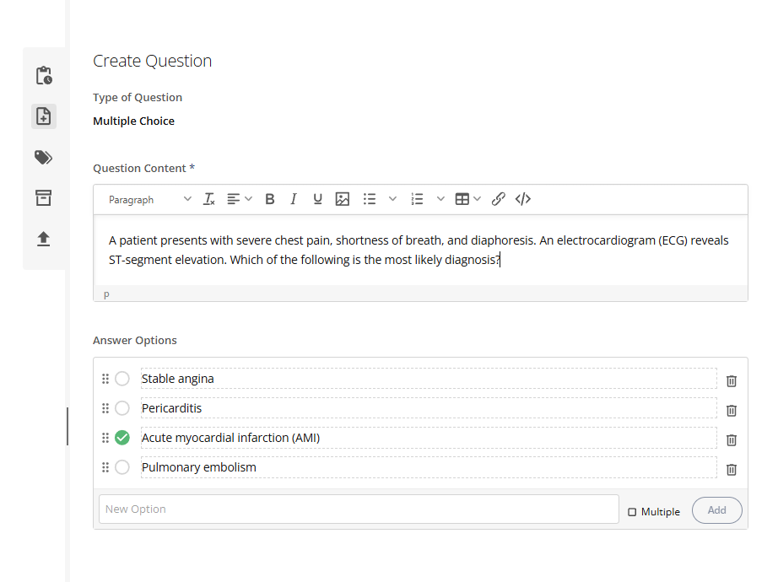The image size is (778, 582).
Task: Open the archive section in the sidebar
Action: 43,197
